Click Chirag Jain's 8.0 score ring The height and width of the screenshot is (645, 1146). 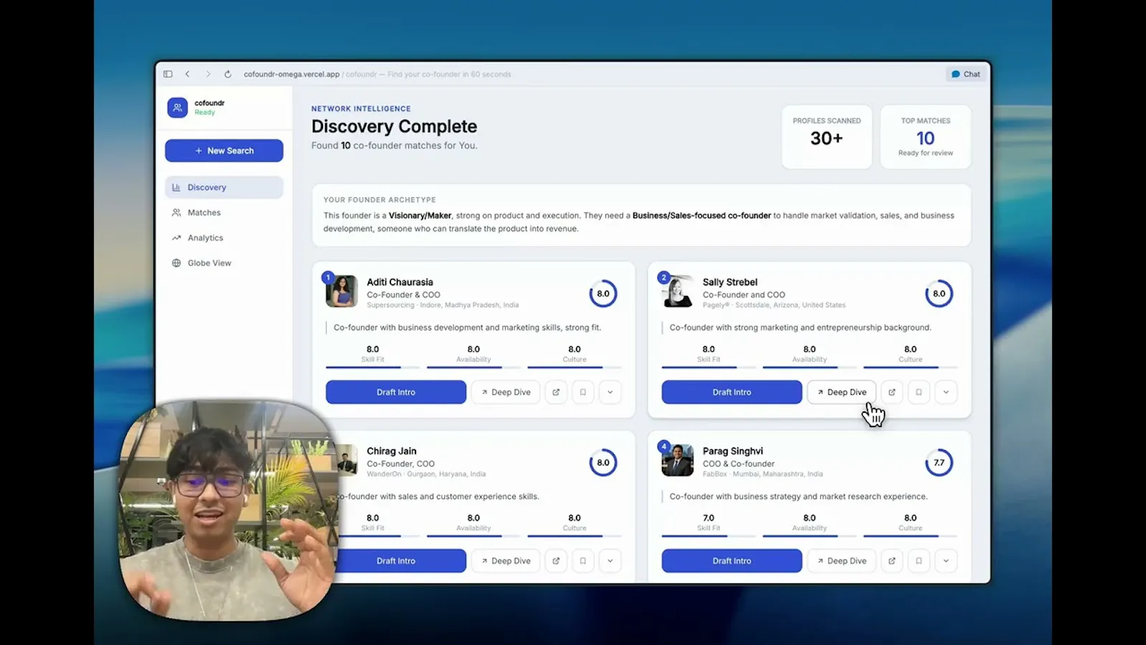[x=603, y=462]
